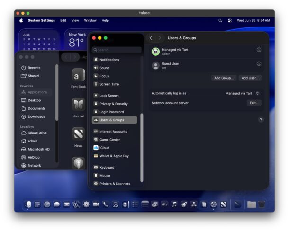
Task: Select Keyboard settings
Action: coord(115,167)
